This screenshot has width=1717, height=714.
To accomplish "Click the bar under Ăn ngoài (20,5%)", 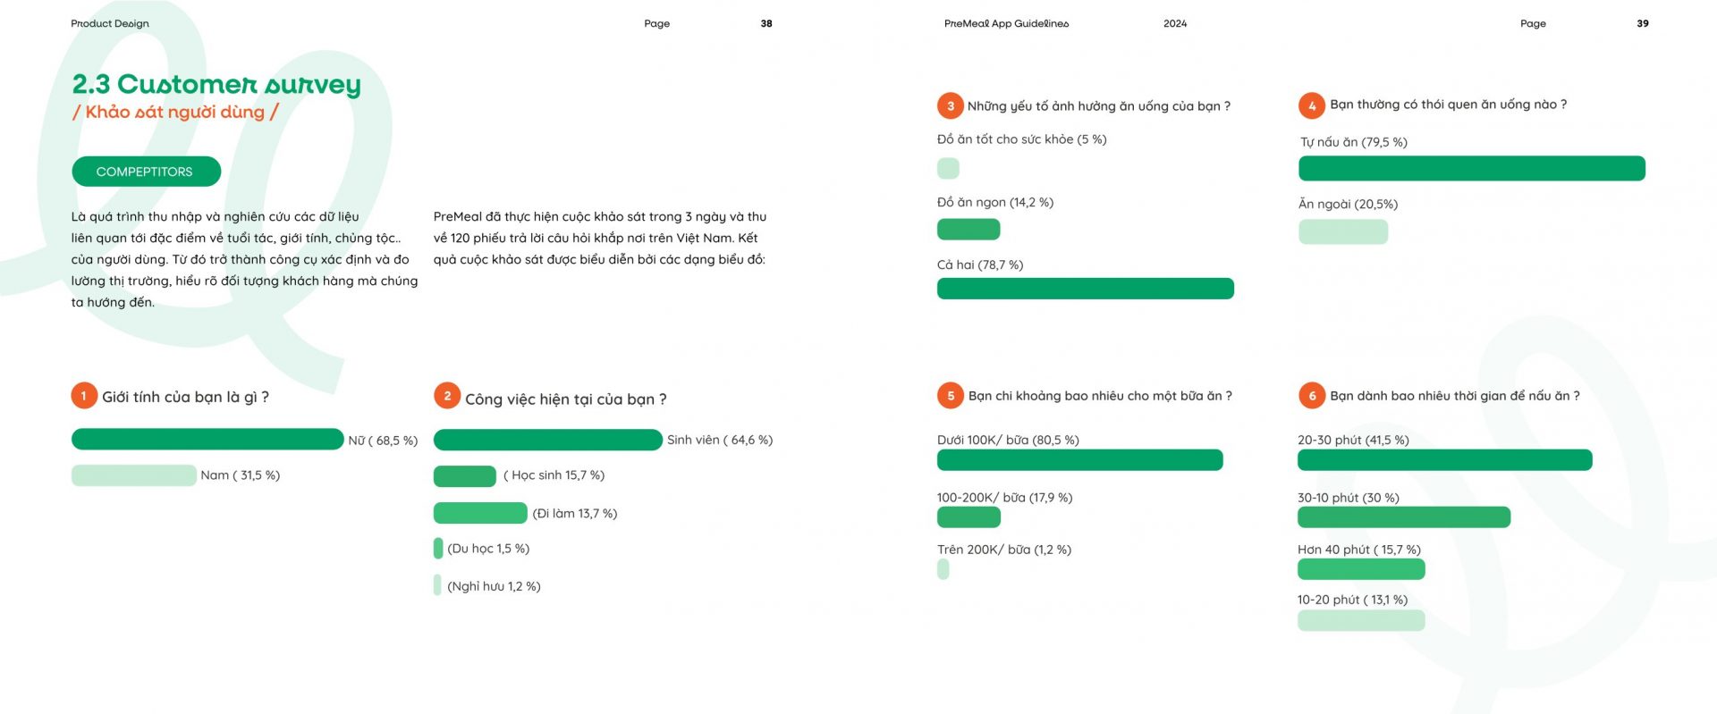I will pyautogui.click(x=1343, y=232).
